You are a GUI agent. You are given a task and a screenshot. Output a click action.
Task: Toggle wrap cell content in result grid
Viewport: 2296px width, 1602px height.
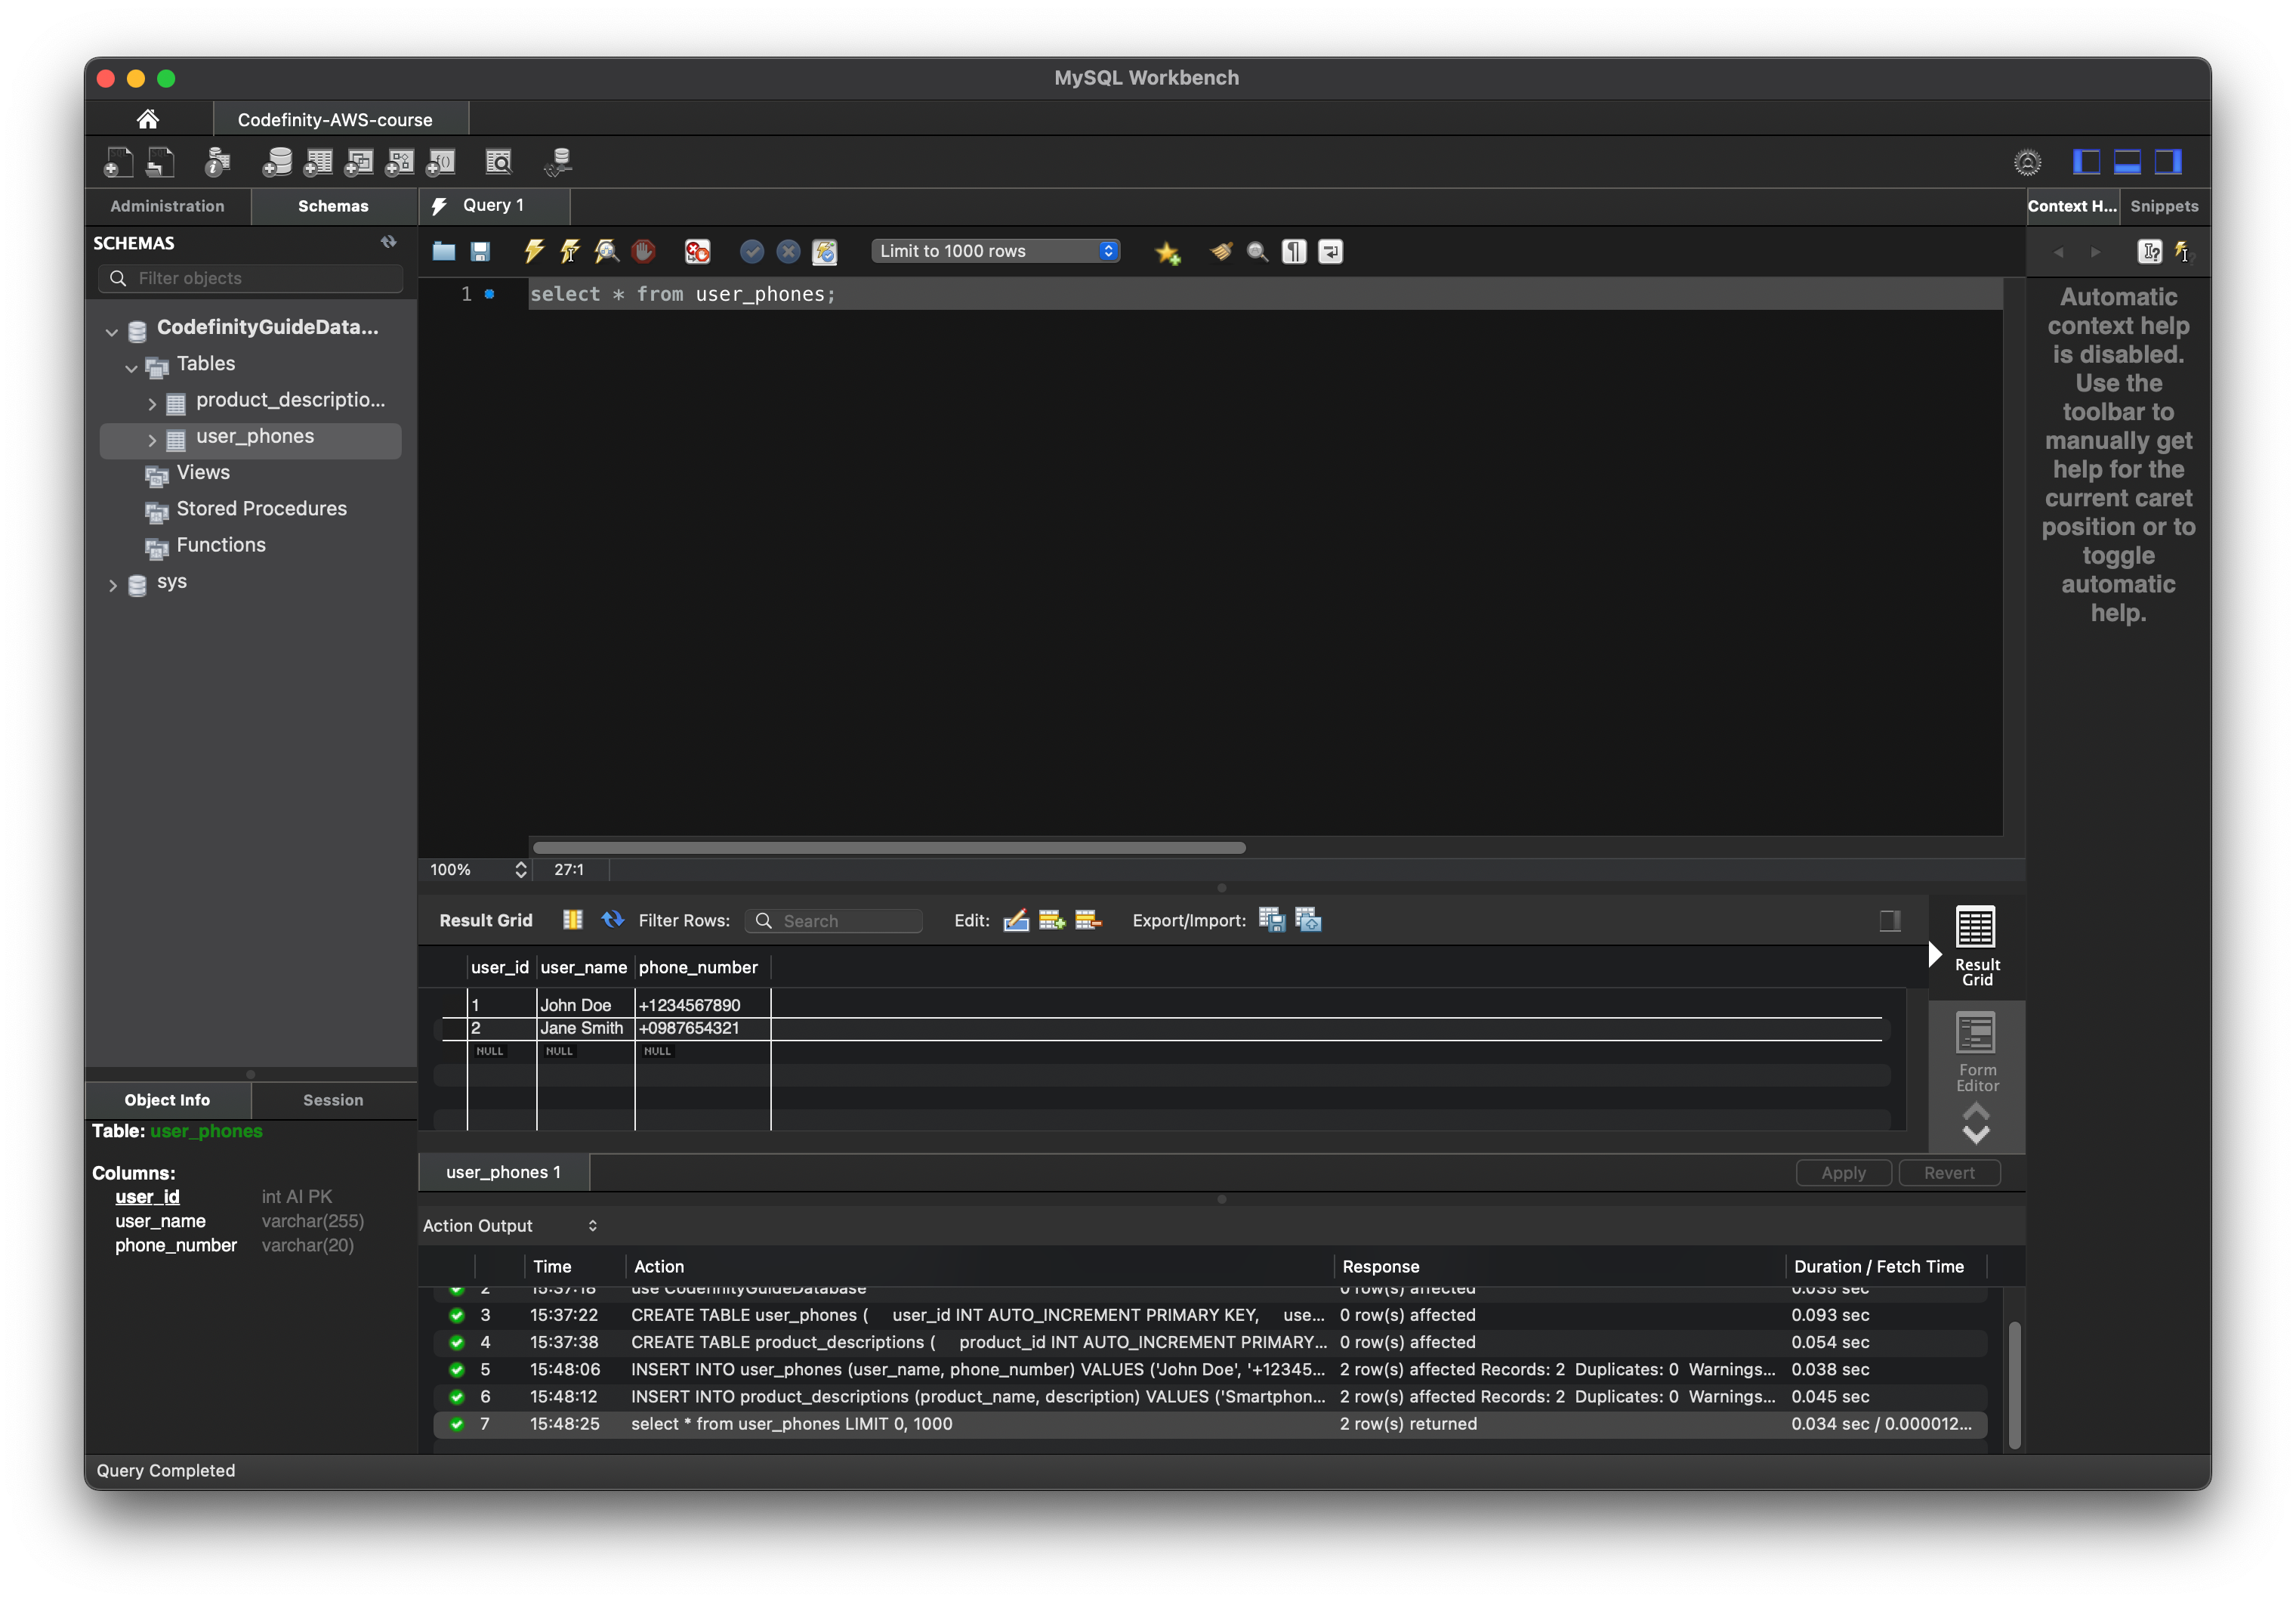point(572,920)
